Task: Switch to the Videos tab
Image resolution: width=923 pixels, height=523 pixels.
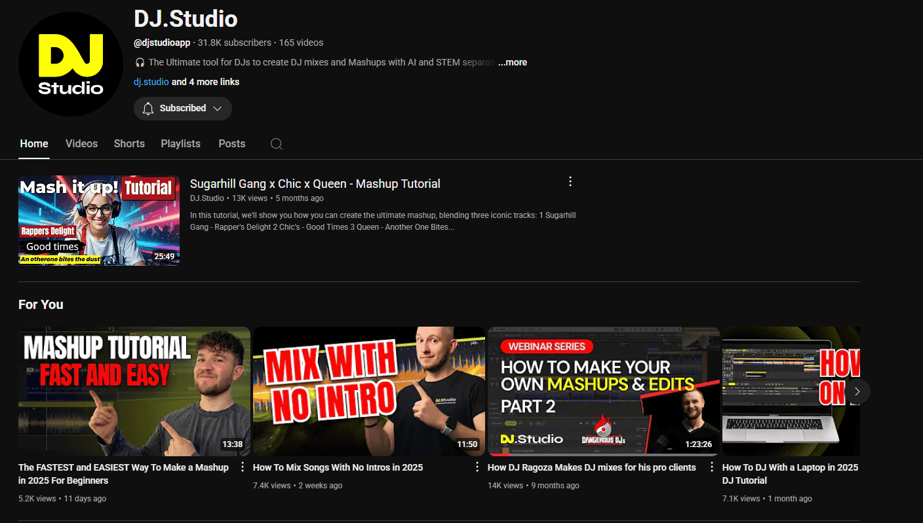Action: [x=81, y=144]
